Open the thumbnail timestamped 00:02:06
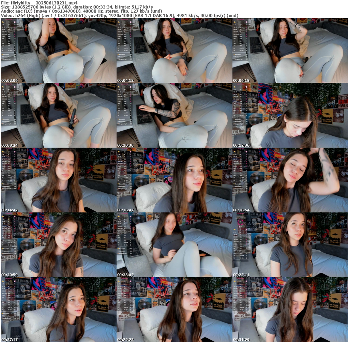This screenshot has width=349, height=342. pos(58,50)
